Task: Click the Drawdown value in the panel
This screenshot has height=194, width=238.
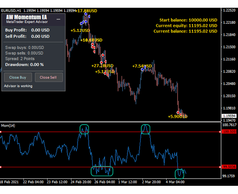Action: point(37,65)
